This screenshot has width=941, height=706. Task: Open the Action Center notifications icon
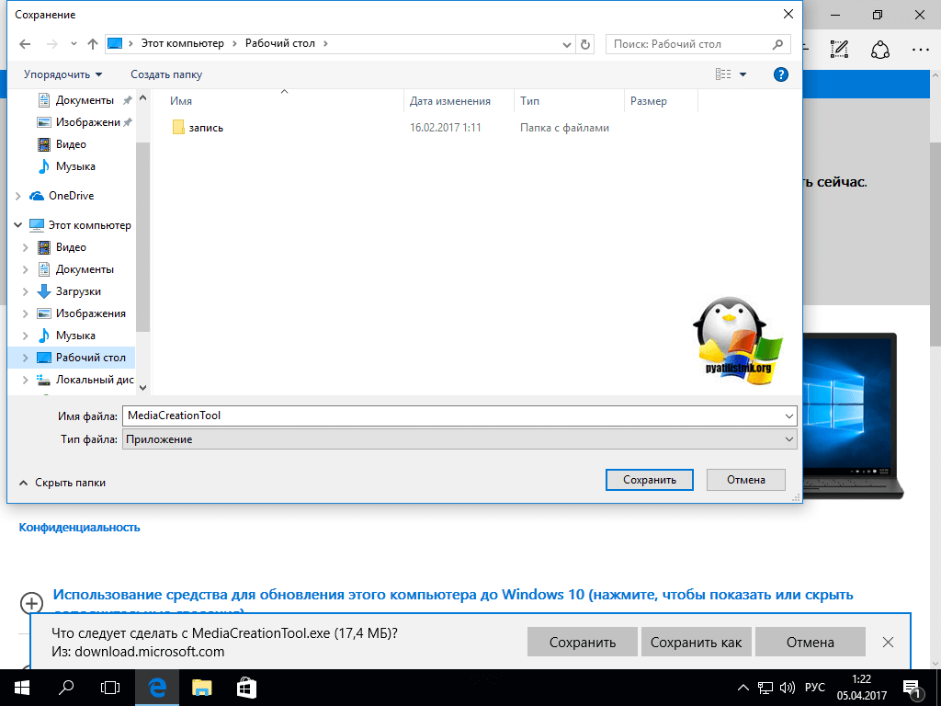pyautogui.click(x=912, y=689)
